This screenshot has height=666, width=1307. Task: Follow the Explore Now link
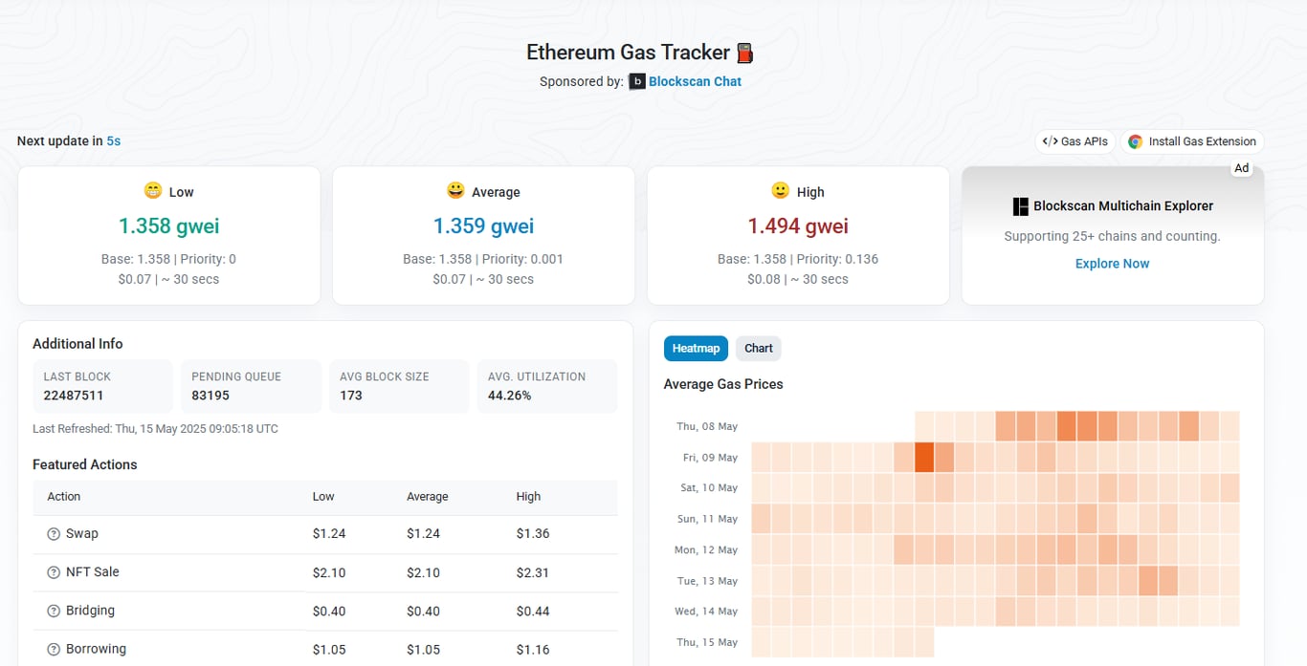coord(1112,264)
